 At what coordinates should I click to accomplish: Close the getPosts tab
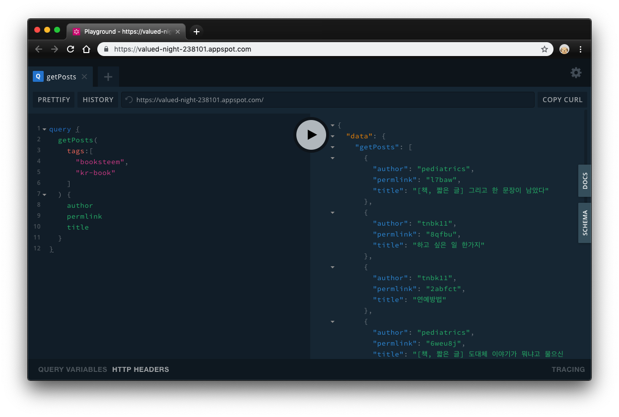pyautogui.click(x=84, y=77)
